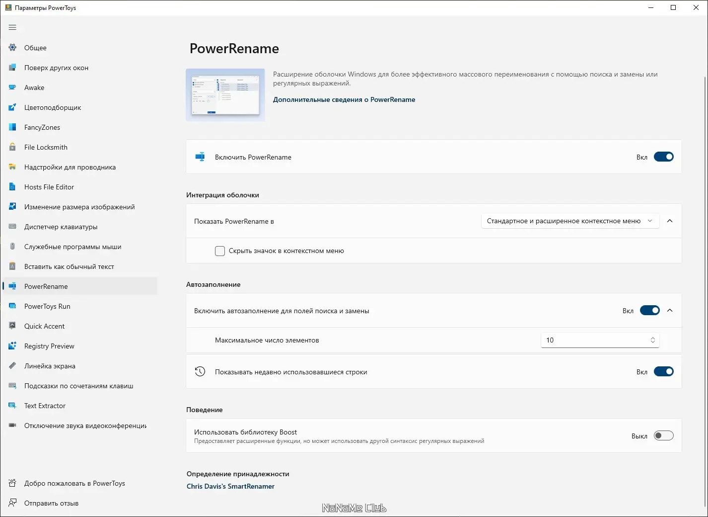708x517 pixels.
Task: Open the PowerToys Run settings page
Action: click(x=47, y=306)
